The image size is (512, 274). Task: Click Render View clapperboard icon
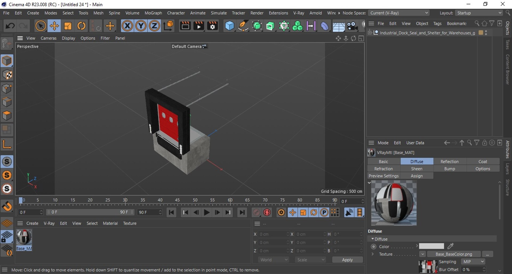click(185, 26)
